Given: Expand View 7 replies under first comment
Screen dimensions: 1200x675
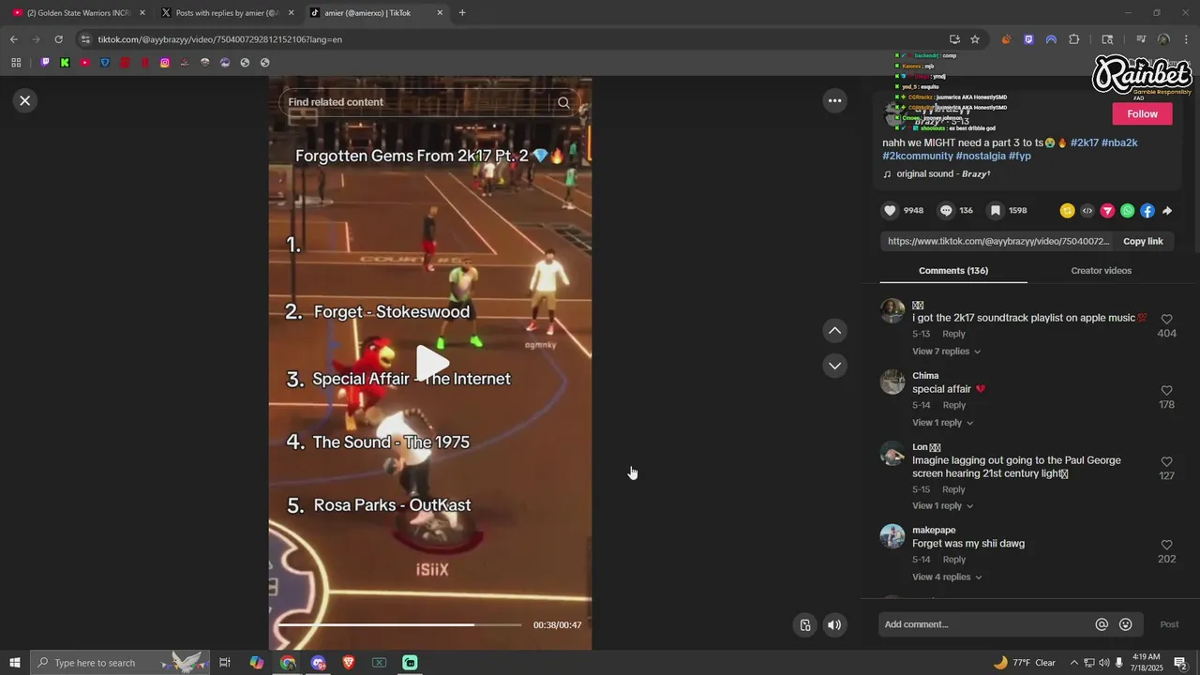Looking at the screenshot, I should click(946, 352).
